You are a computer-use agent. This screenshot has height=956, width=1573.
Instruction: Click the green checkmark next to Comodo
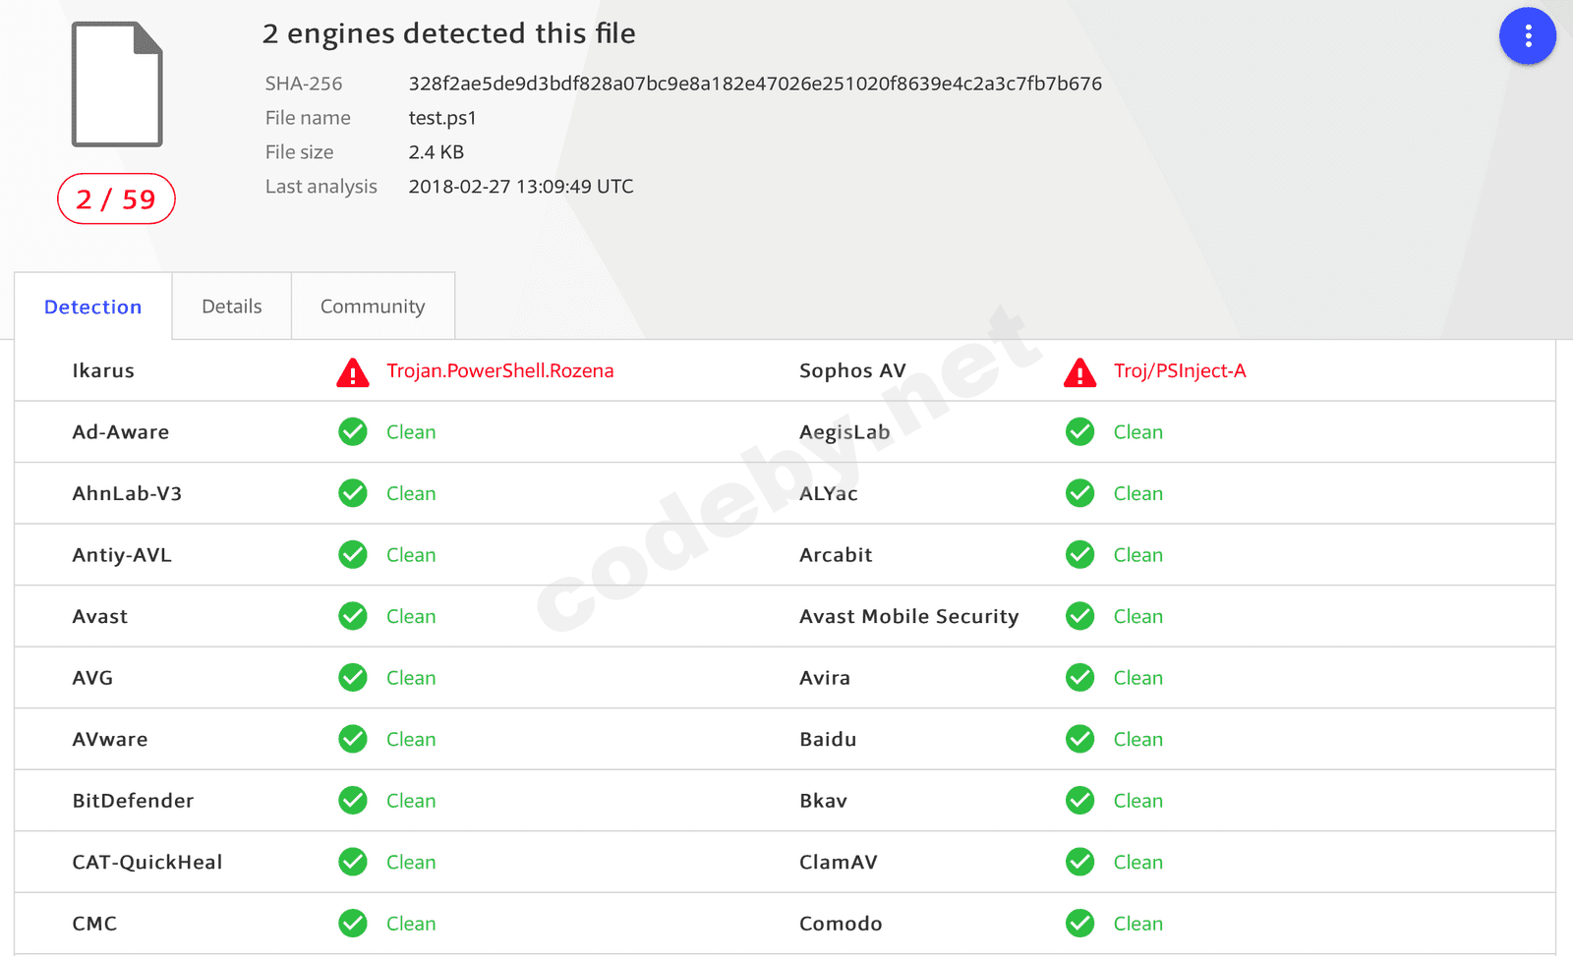pyautogui.click(x=1079, y=923)
